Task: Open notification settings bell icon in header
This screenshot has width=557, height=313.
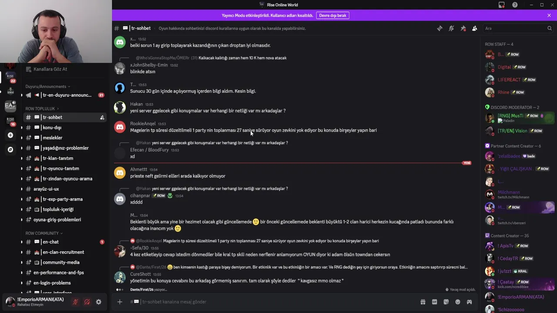Action: pos(451,28)
